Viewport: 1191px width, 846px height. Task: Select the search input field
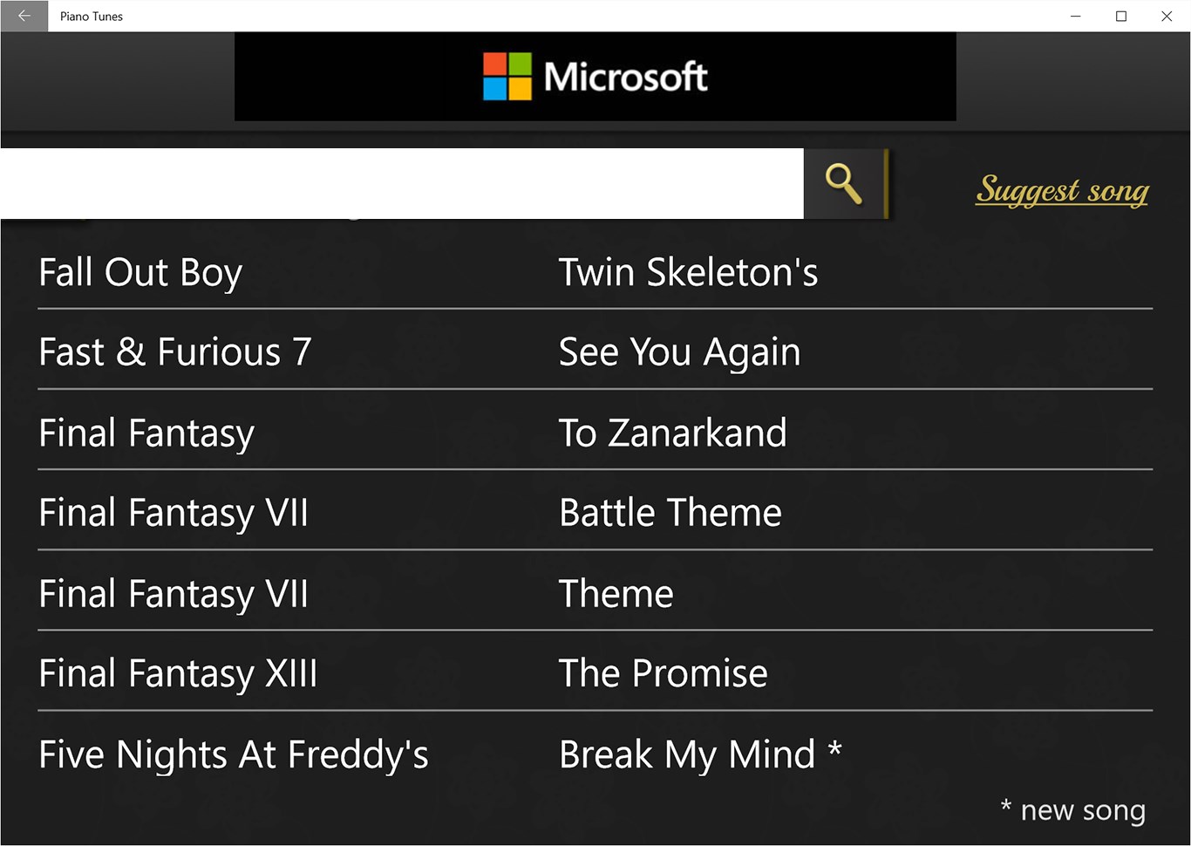(x=401, y=183)
